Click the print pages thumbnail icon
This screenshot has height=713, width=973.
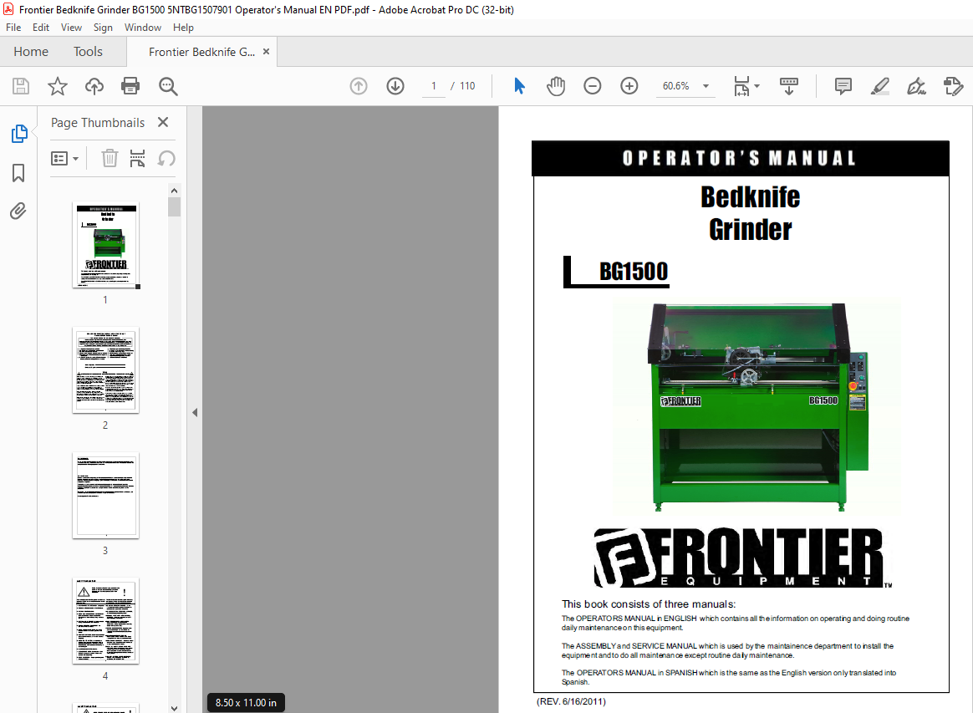pyautogui.click(x=137, y=158)
